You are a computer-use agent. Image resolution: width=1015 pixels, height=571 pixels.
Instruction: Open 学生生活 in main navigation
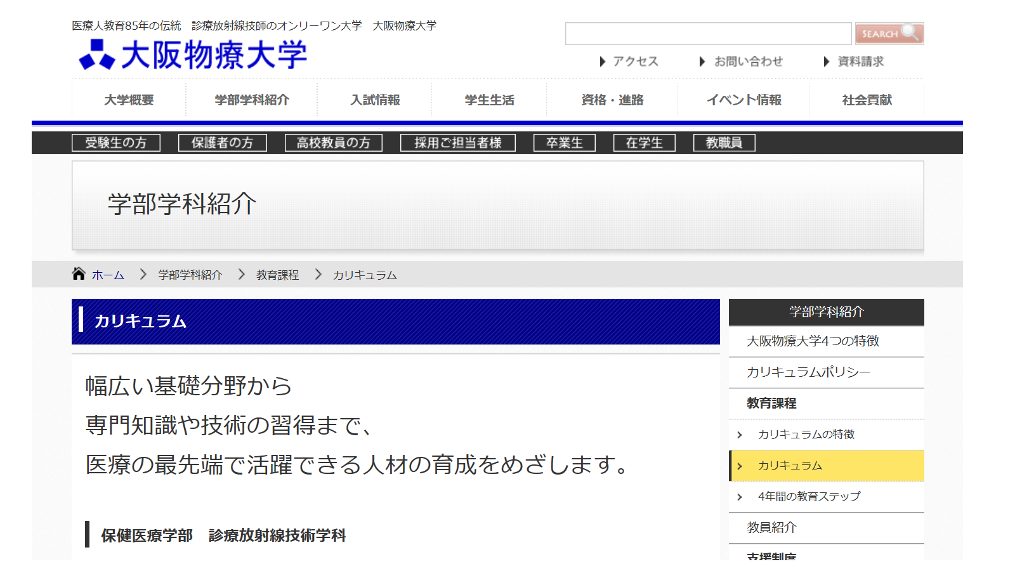click(x=489, y=100)
